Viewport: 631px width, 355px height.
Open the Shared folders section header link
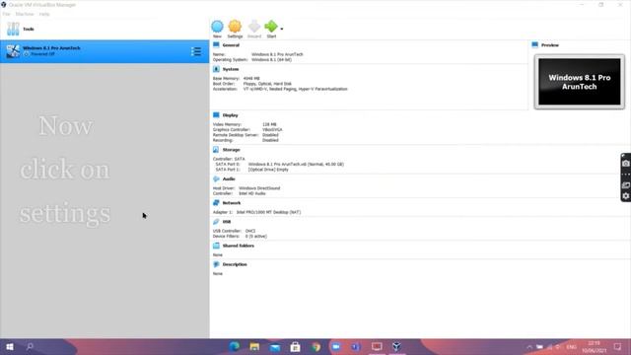[x=239, y=246]
